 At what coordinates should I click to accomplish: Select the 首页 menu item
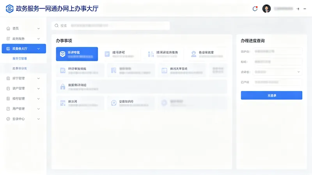tap(24, 28)
